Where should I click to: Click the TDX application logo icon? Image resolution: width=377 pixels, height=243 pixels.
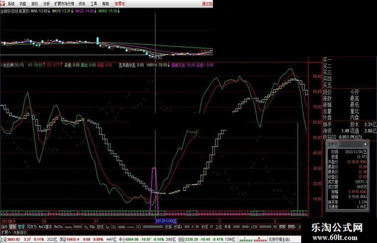pyautogui.click(x=3, y=3)
